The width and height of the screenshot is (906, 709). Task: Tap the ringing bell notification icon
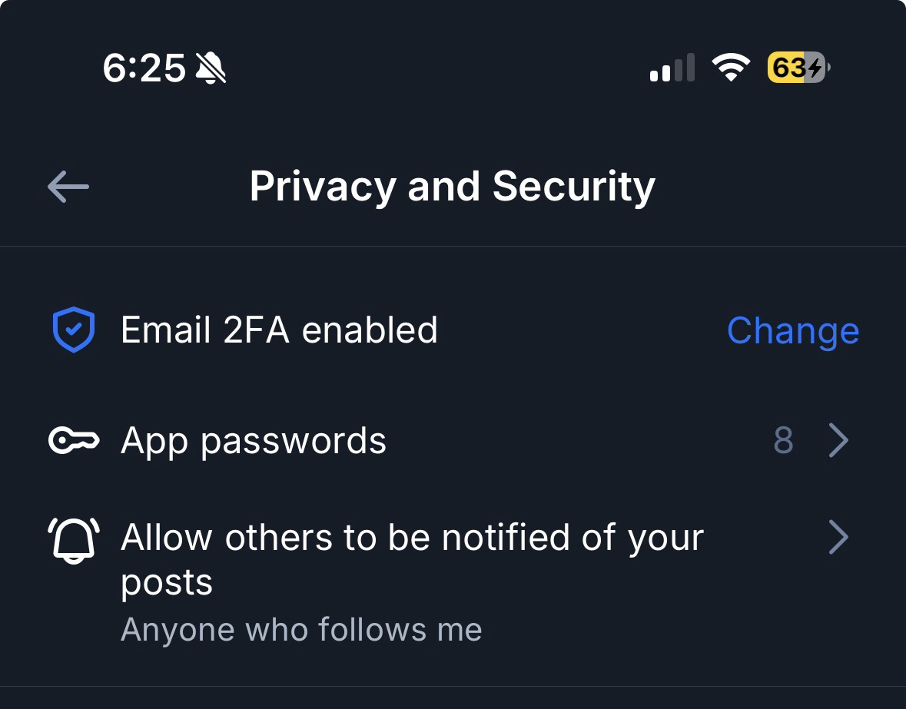pyautogui.click(x=74, y=538)
